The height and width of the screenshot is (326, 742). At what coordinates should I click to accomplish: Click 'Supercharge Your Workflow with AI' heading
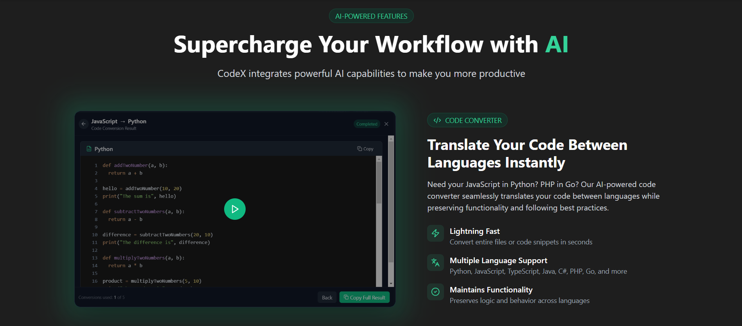371,45
